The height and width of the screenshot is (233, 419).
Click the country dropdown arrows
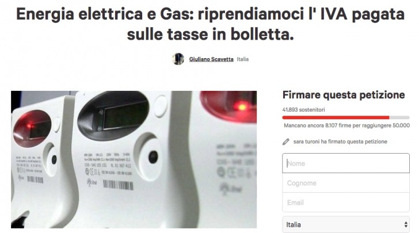coord(406,224)
